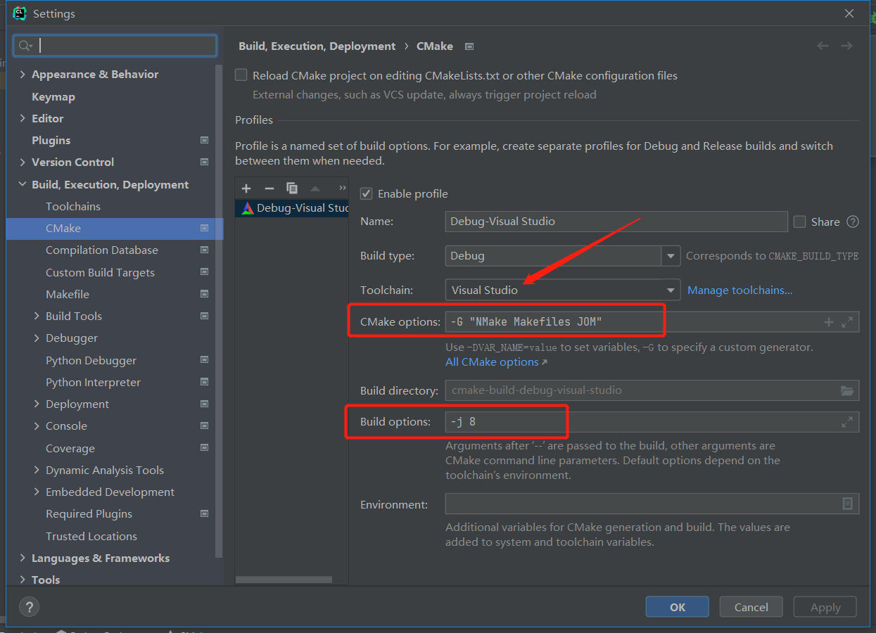Viewport: 876px width, 633px height.
Task: Select the CMake settings page
Action: tap(115, 228)
